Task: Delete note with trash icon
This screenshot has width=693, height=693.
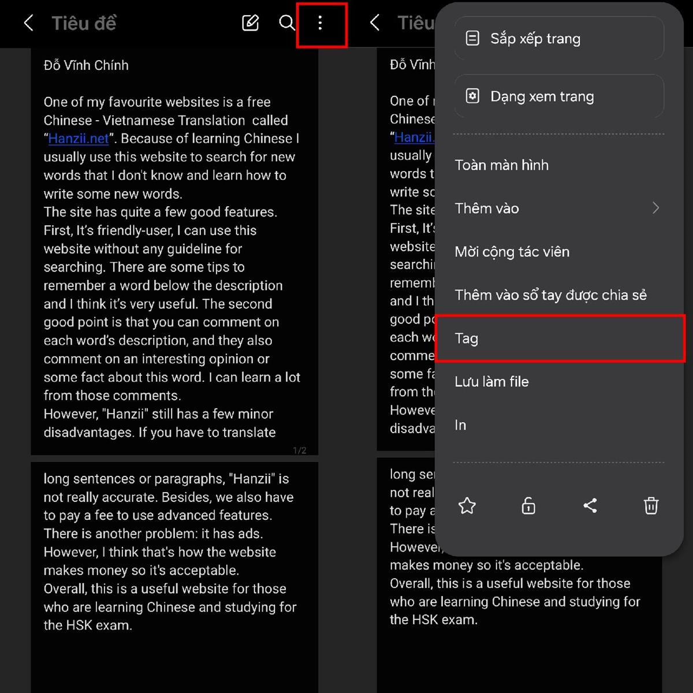Action: click(x=651, y=506)
